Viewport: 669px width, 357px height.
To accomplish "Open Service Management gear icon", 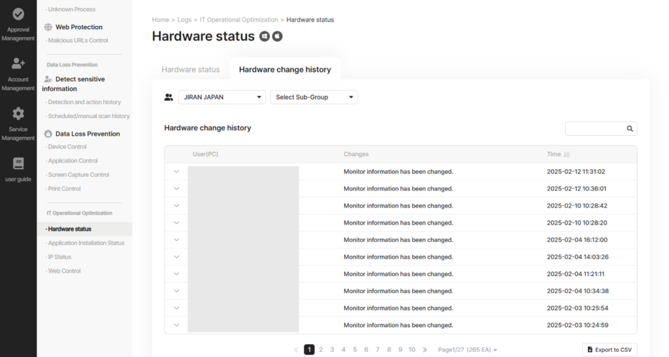I will [x=18, y=123].
